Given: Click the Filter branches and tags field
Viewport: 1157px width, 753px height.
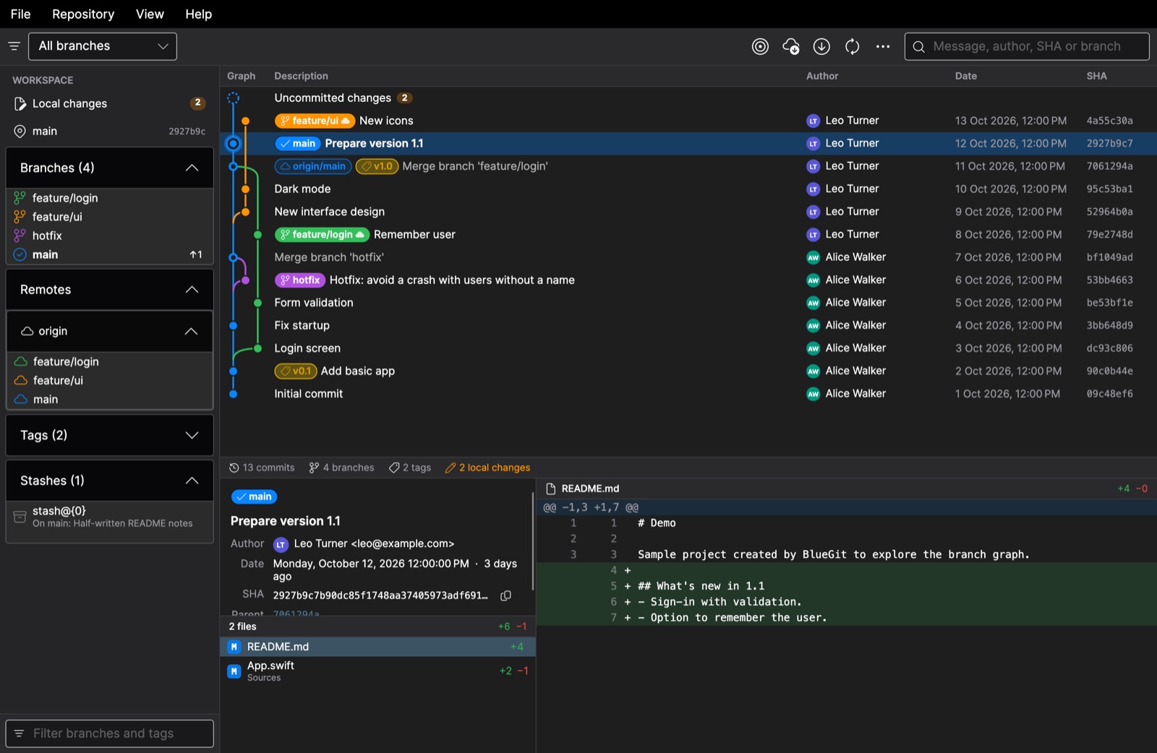Looking at the screenshot, I should 110,733.
